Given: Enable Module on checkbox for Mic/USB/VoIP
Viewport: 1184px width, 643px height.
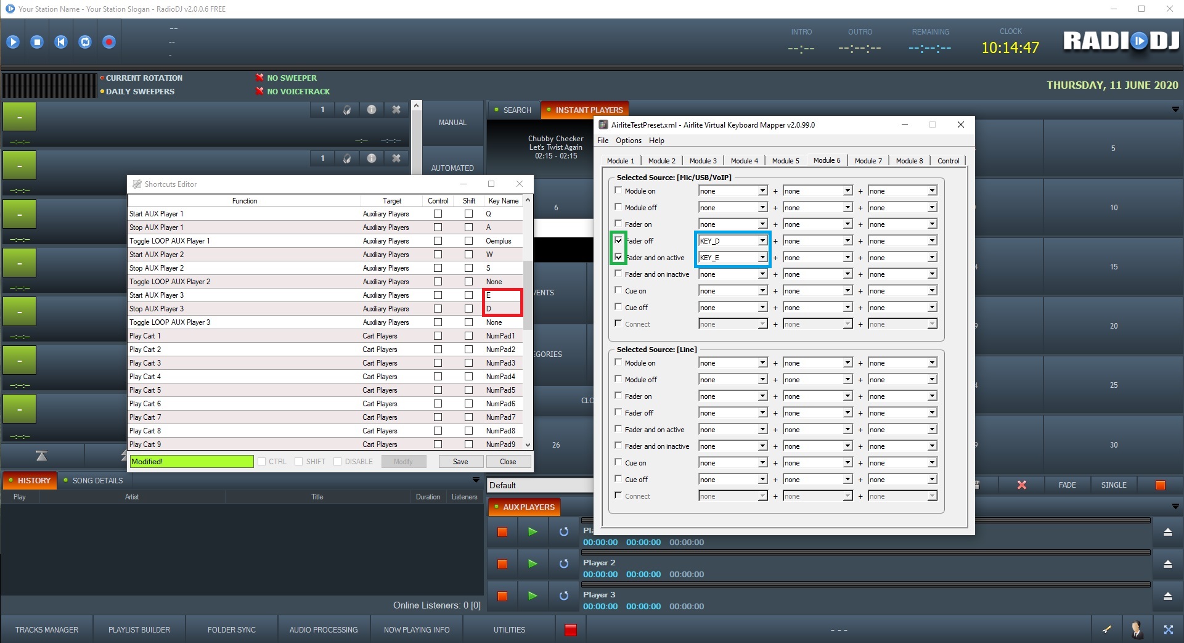Looking at the screenshot, I should [x=618, y=190].
